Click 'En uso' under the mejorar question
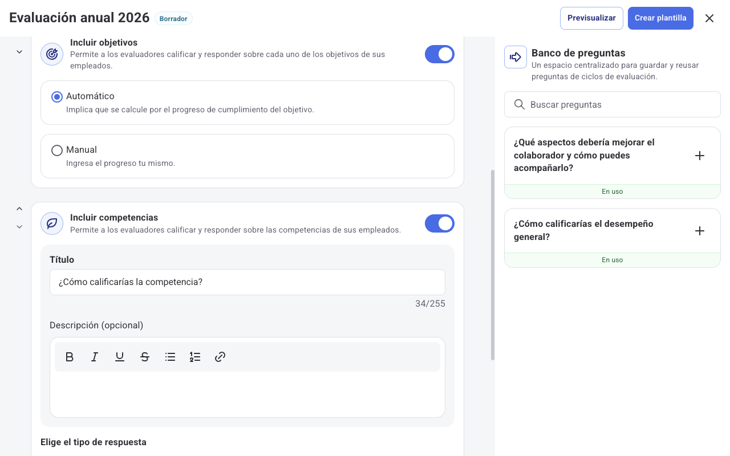730x456 pixels. pos(613,192)
